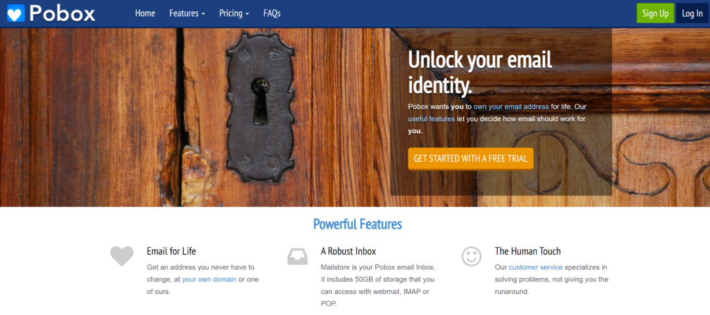Click the smiley face Human Touch icon
Screen dimensions: 710x315
coord(471,256)
